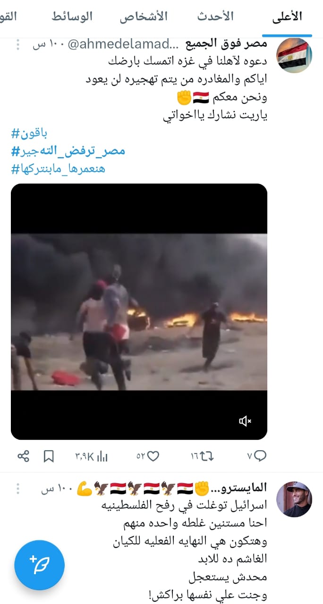Open hashtag #هنعمرها_مابنتركها
This screenshot has height=604, width=323.
click(x=58, y=168)
